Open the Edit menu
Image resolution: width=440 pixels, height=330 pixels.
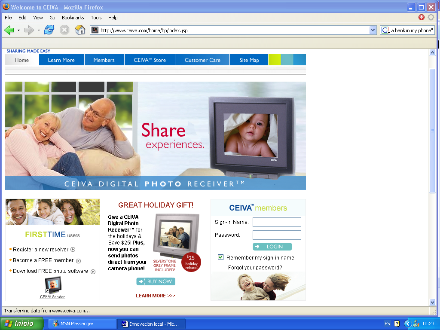pyautogui.click(x=22, y=18)
